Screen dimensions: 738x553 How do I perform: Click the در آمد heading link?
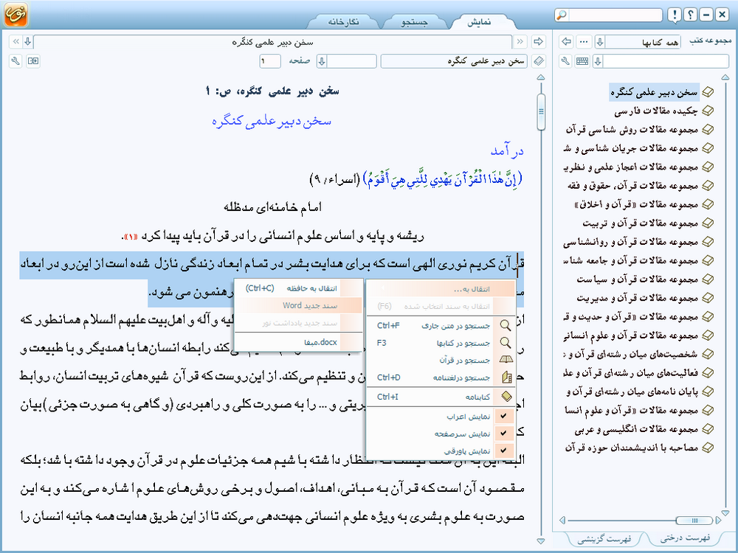[x=508, y=151]
